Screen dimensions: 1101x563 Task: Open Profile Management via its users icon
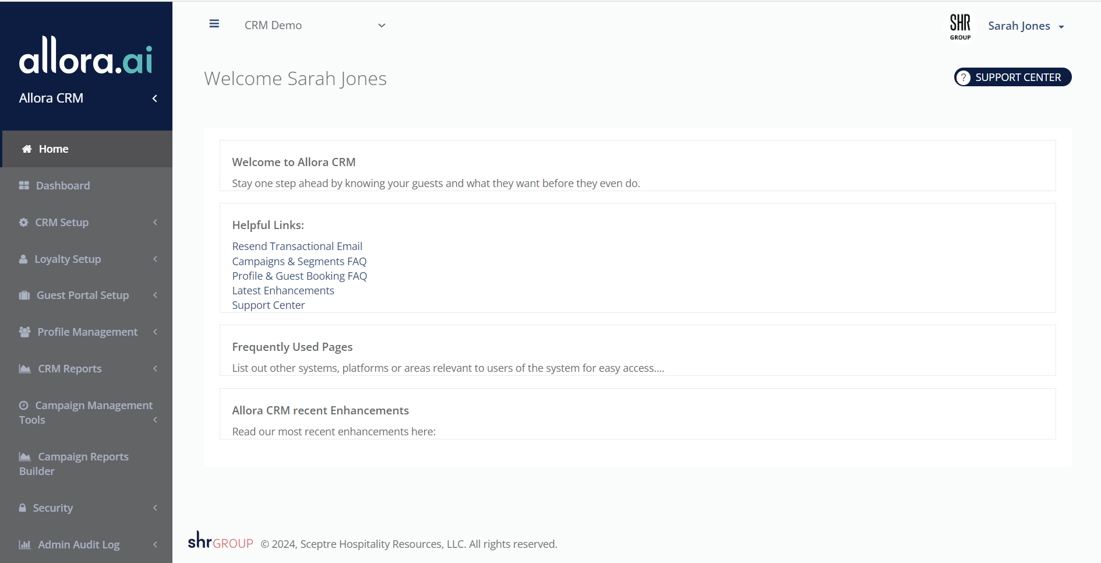coord(23,332)
